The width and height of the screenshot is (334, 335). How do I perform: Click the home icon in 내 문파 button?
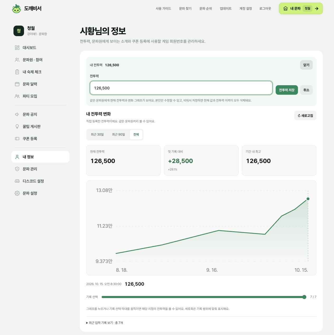tap(285, 8)
